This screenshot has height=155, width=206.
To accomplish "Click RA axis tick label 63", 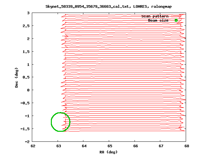I will point(59,146).
